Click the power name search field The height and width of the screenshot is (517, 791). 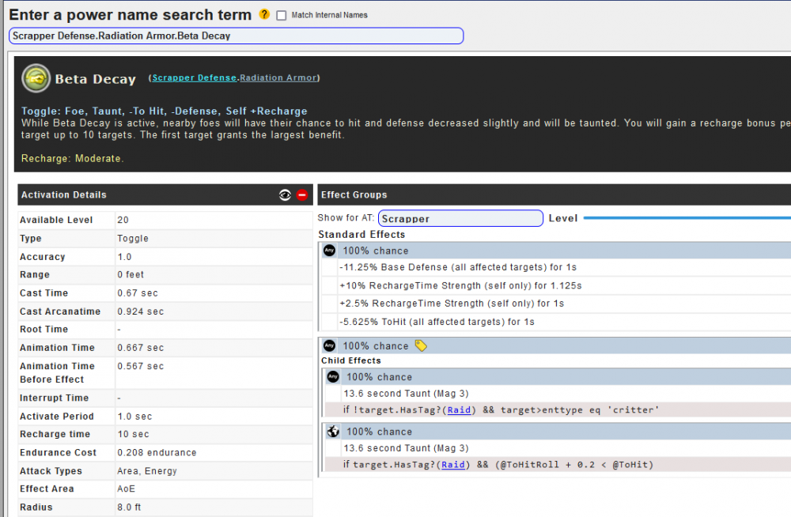236,36
